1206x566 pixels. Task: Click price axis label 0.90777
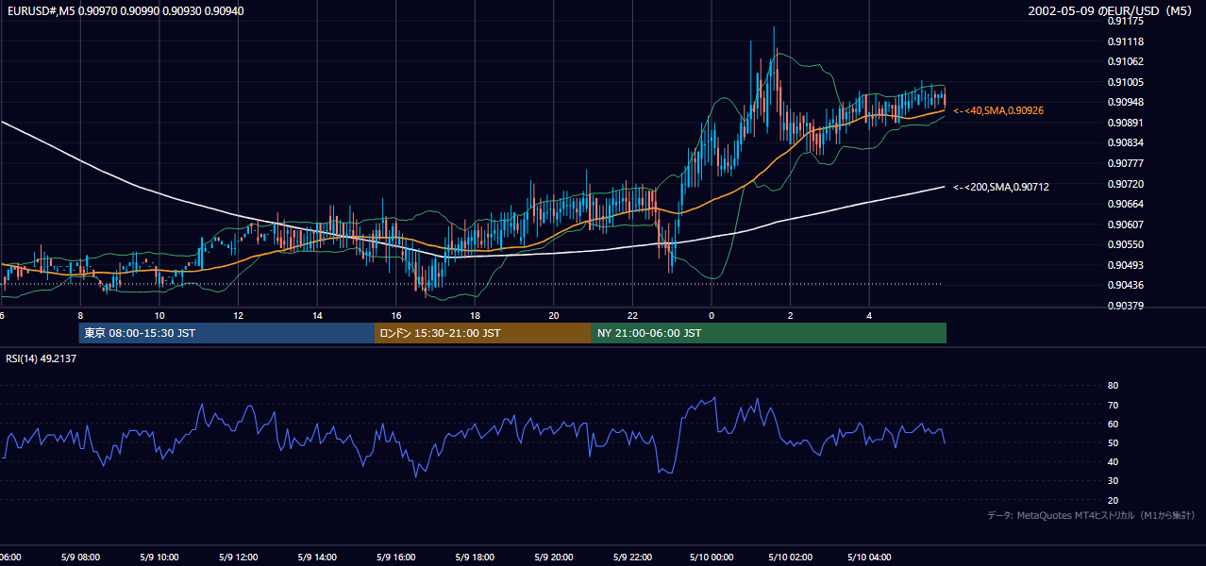click(1125, 163)
